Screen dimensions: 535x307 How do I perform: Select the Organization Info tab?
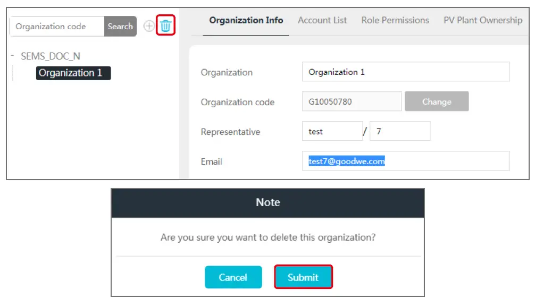click(246, 20)
